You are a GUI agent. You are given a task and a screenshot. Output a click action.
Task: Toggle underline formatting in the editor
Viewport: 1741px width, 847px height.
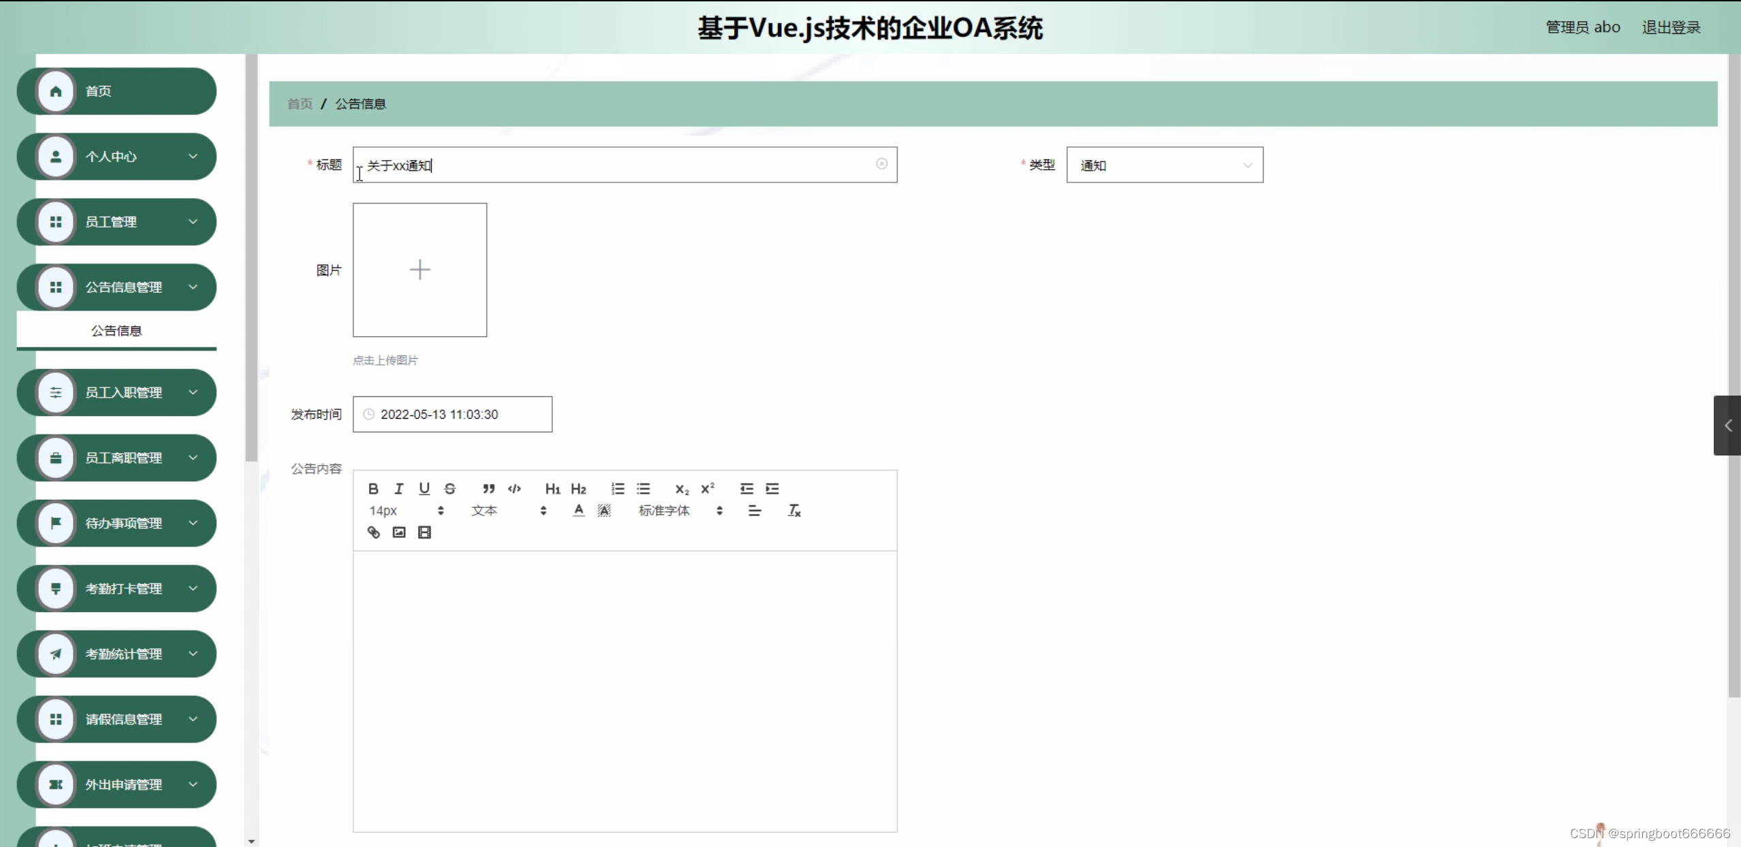(424, 488)
